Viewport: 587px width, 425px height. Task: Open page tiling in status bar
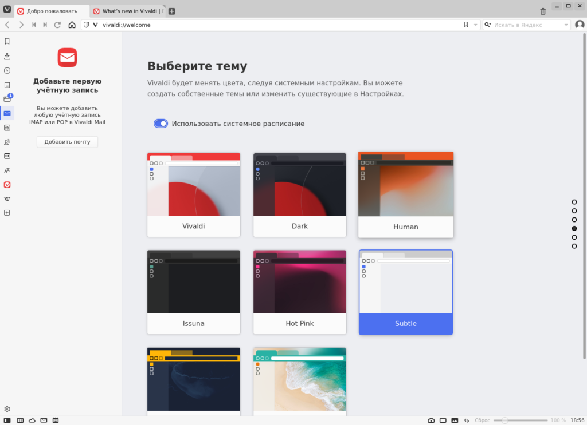click(443, 420)
